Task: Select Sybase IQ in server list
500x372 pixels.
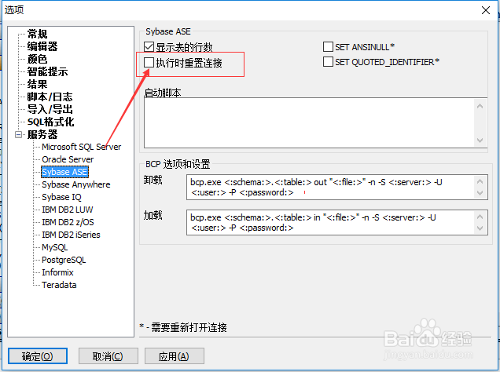Action: 61,197
